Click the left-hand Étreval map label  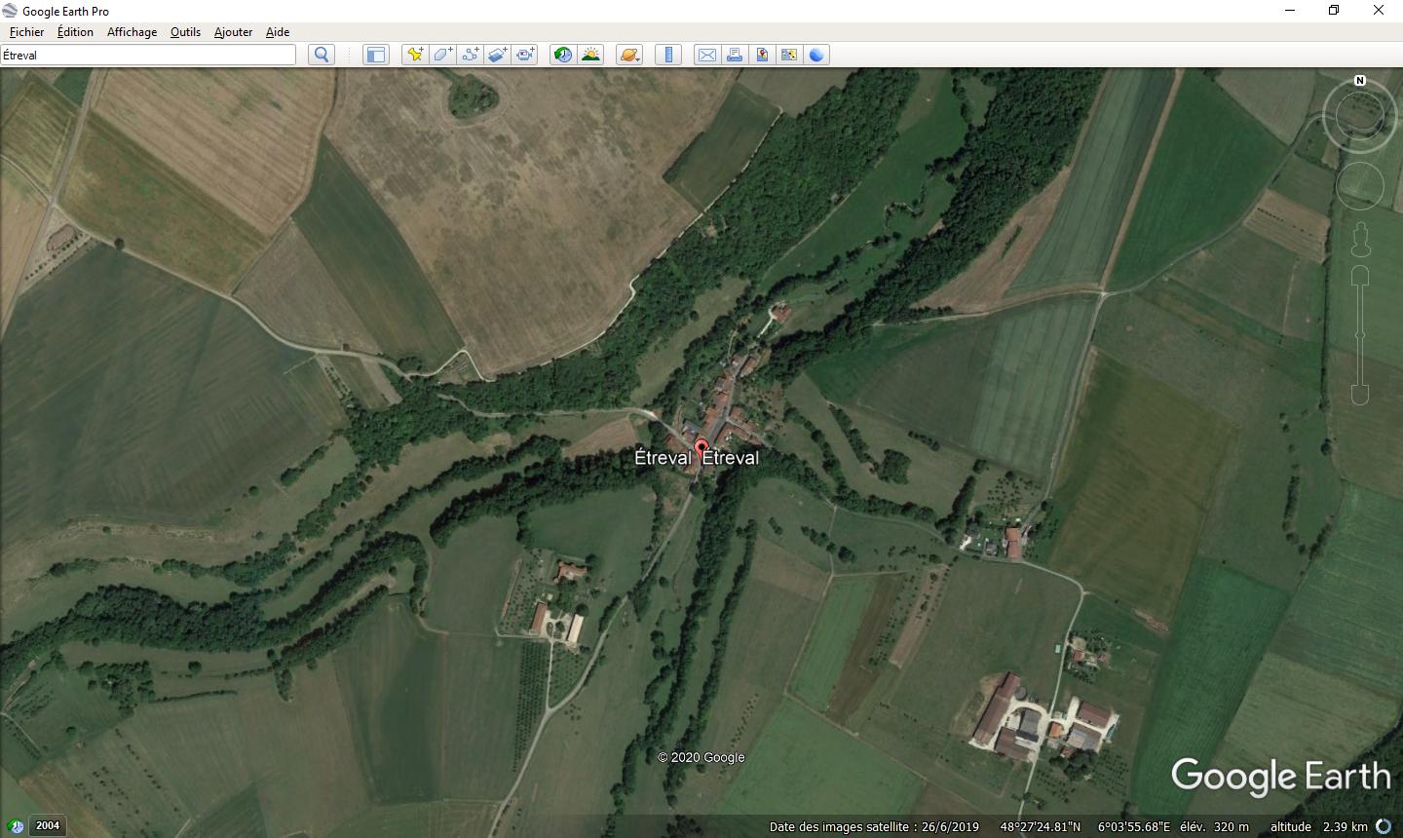coord(663,457)
